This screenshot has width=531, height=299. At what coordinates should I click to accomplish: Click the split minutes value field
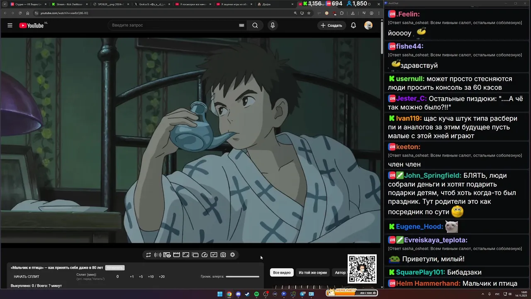point(117,277)
